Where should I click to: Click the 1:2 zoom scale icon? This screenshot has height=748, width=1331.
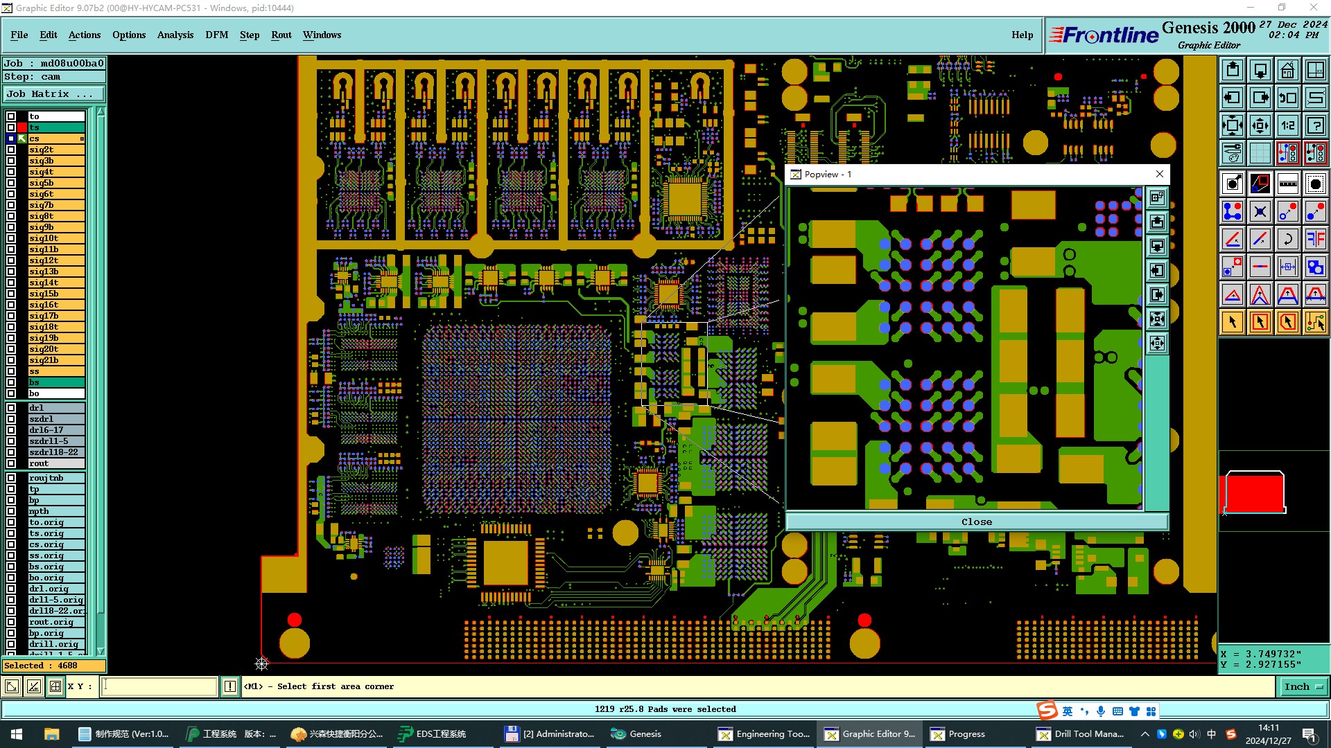tap(1287, 125)
